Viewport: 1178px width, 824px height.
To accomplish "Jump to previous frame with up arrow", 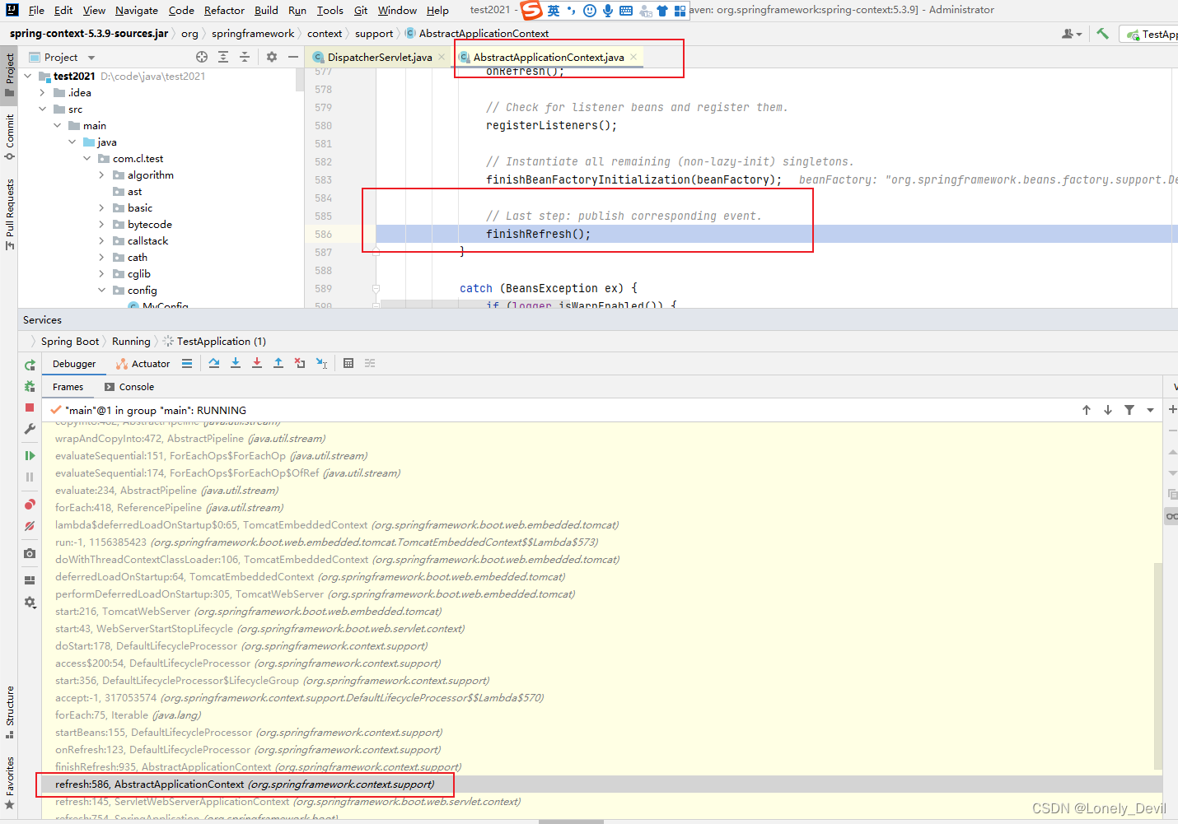I will tap(1087, 410).
